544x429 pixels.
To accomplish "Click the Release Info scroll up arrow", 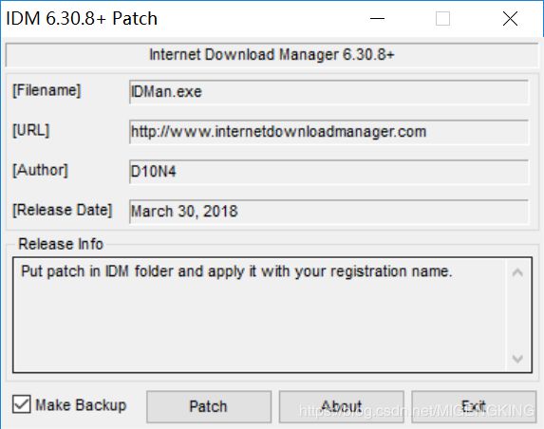I will pyautogui.click(x=517, y=272).
